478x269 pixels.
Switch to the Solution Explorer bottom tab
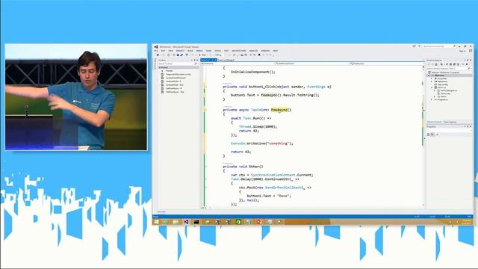[x=434, y=122]
